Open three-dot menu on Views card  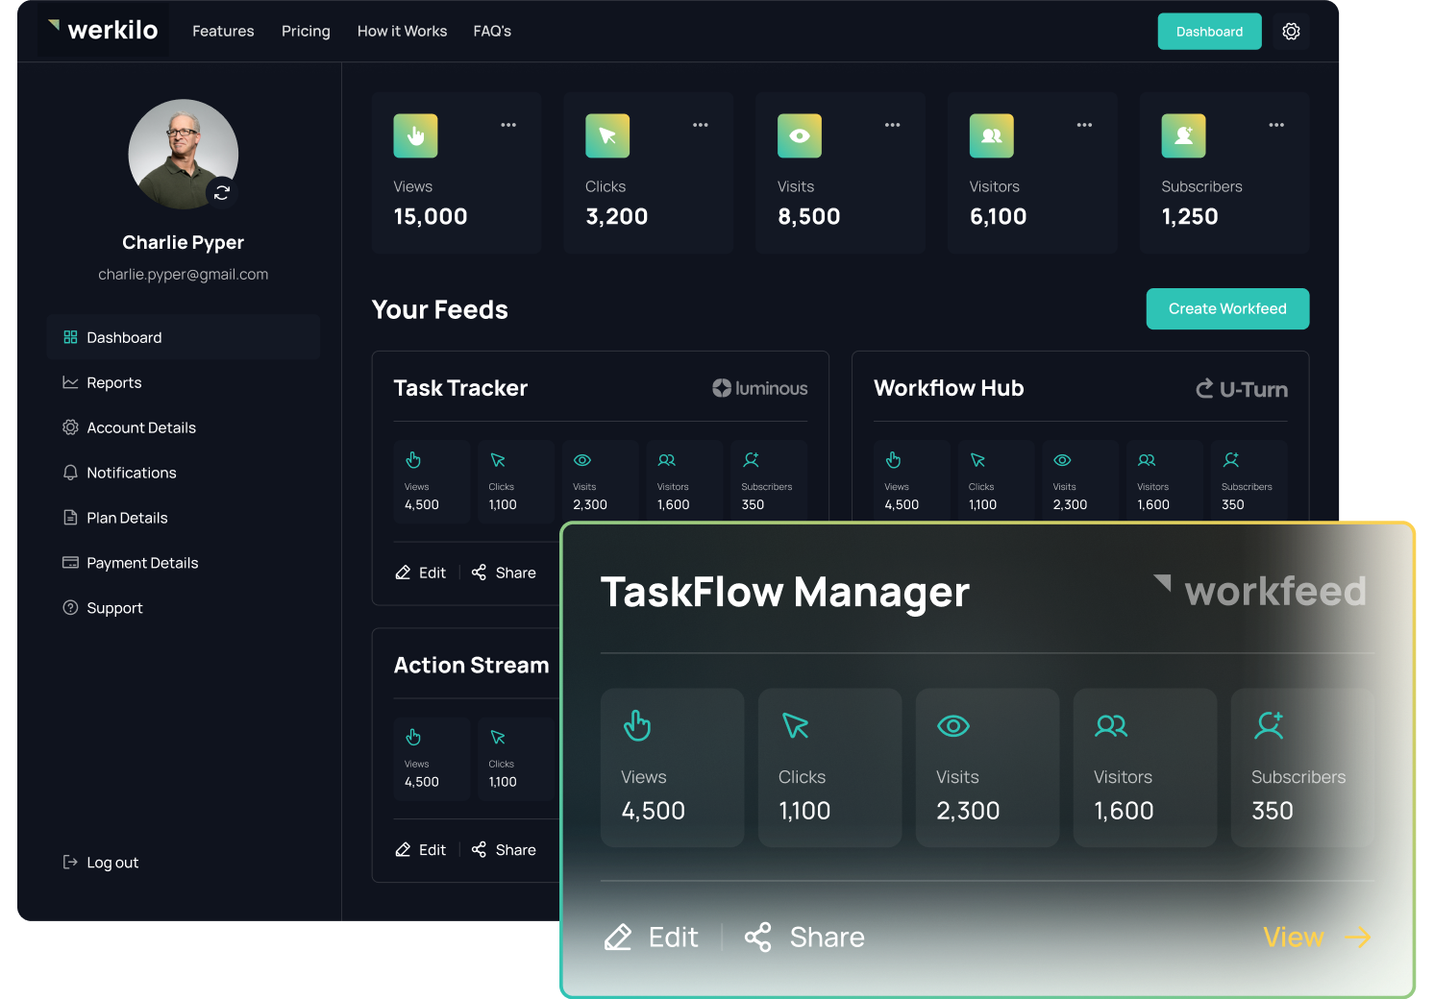coord(508,125)
